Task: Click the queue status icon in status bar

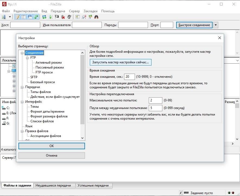Action: pos(186,193)
